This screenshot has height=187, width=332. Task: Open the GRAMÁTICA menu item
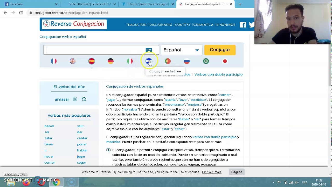(203, 25)
